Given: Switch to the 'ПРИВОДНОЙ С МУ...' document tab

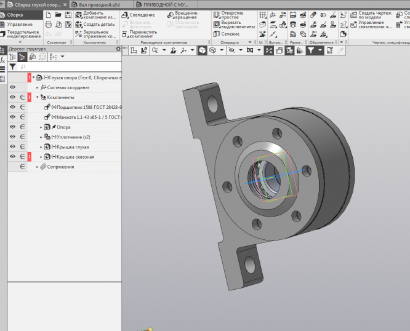Looking at the screenshot, I should 166,4.
